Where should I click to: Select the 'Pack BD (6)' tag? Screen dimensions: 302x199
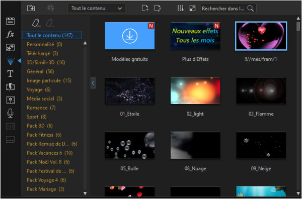[40, 126]
